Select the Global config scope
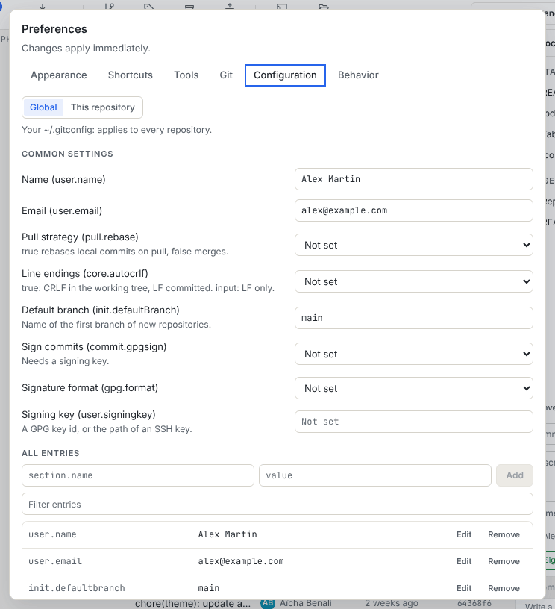The width and height of the screenshot is (555, 609). [x=43, y=107]
